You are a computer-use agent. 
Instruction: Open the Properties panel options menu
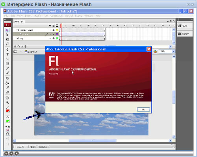[174, 148]
